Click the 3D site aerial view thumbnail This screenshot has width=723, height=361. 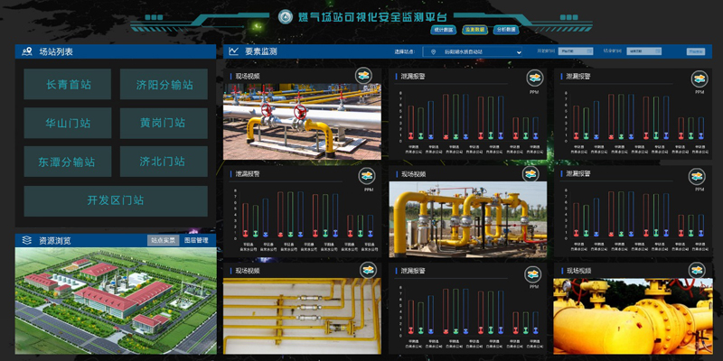[116, 301]
